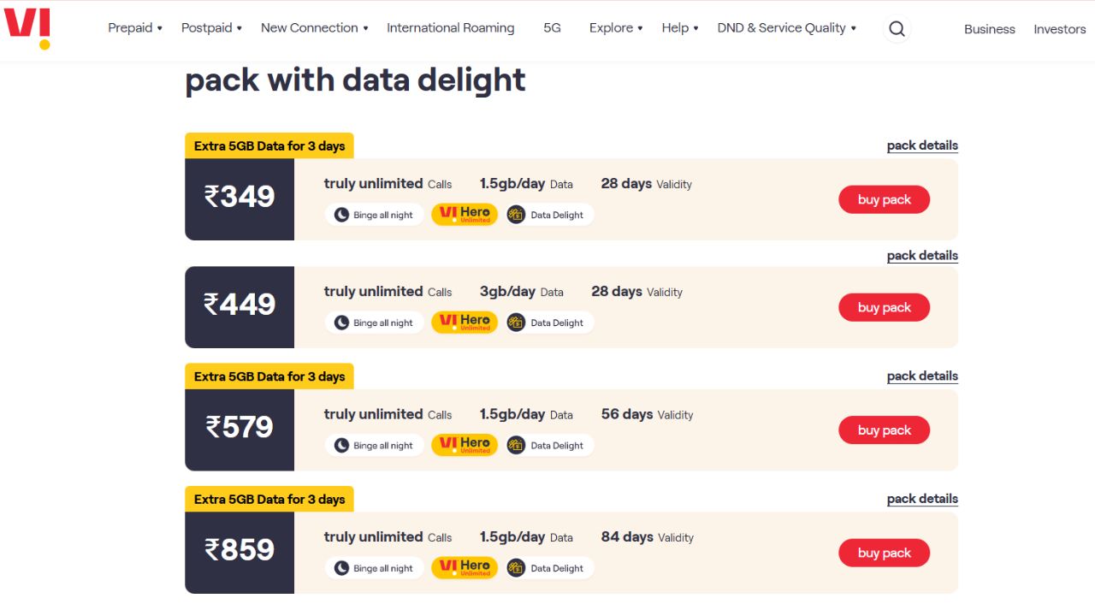Click Data Delight icon on ₹349 pack
Image resolution: width=1095 pixels, height=616 pixels.
click(x=516, y=215)
